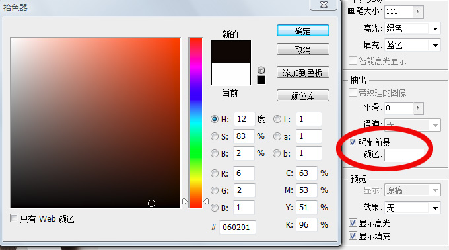The width and height of the screenshot is (449, 250).
Task: Expand the 高光 color dropdown
Action: tap(436, 28)
